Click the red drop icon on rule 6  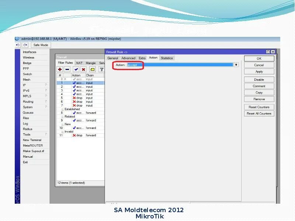[x=74, y=102]
